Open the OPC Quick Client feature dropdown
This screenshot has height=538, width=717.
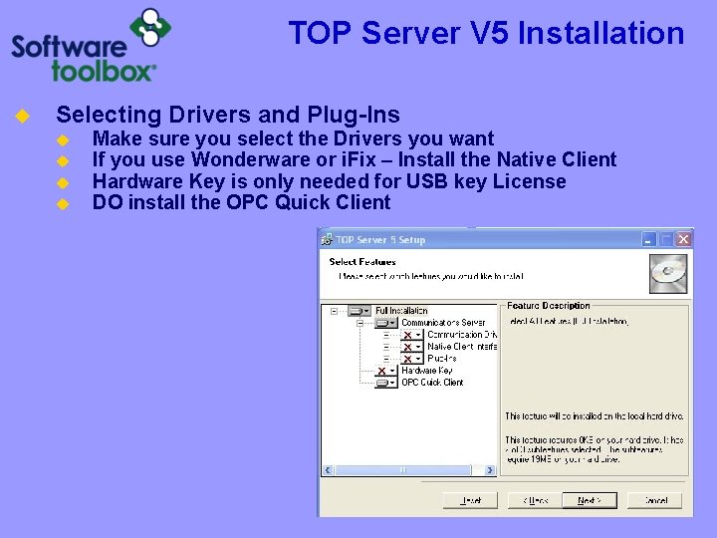[386, 383]
